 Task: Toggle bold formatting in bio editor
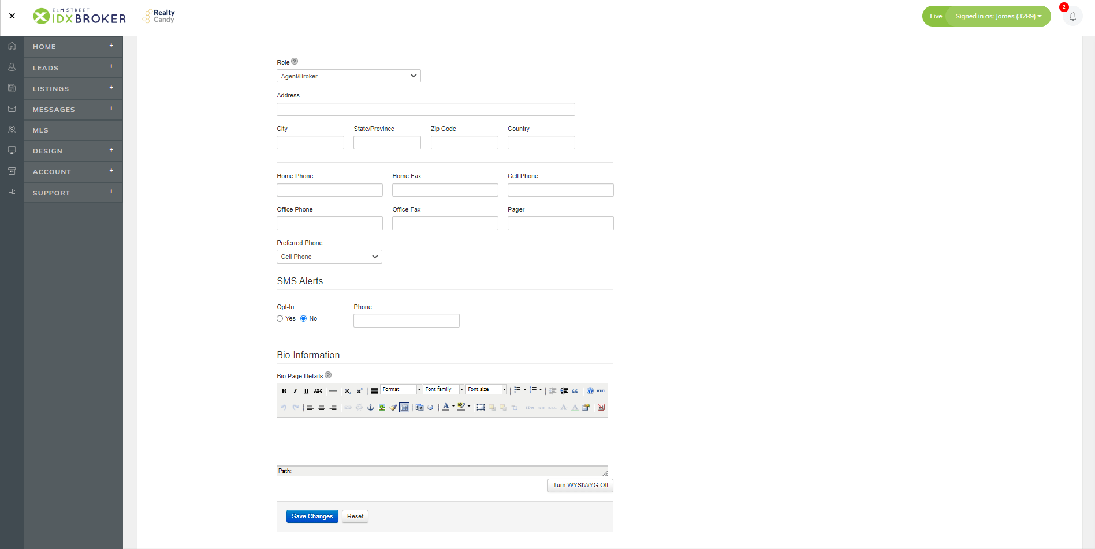[x=284, y=391]
